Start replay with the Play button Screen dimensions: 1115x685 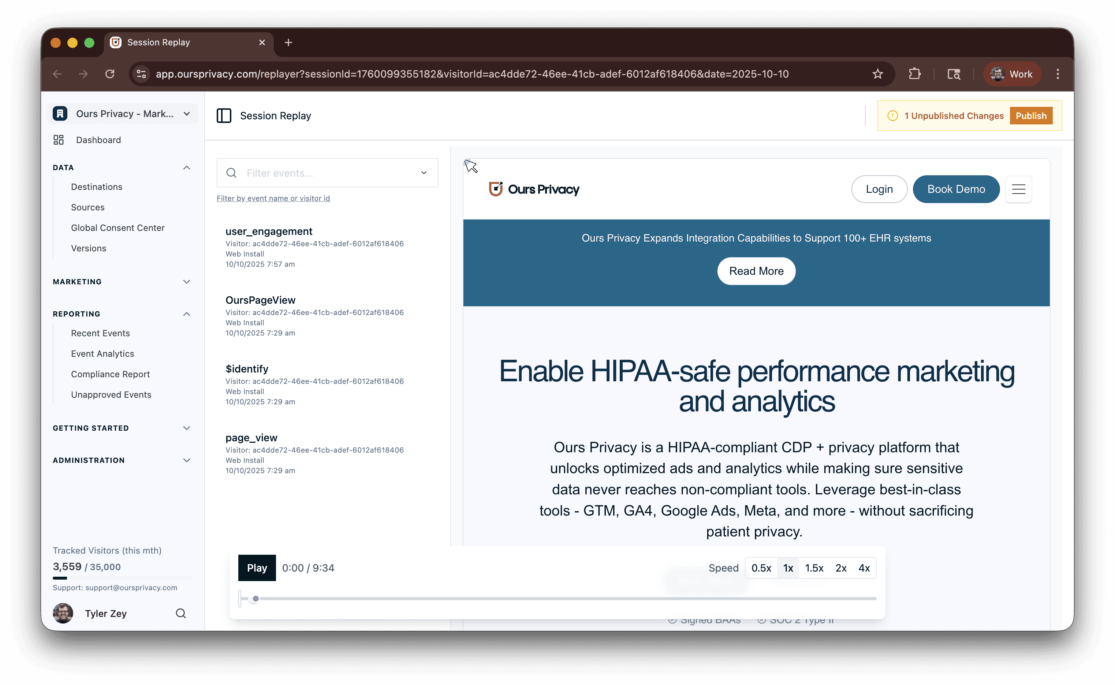[x=257, y=568]
